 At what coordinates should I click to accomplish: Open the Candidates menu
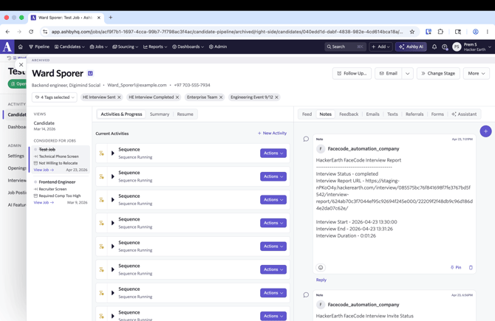click(x=69, y=46)
